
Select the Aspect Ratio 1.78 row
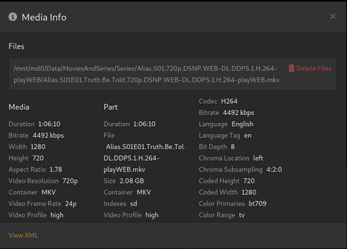[x=35, y=169]
